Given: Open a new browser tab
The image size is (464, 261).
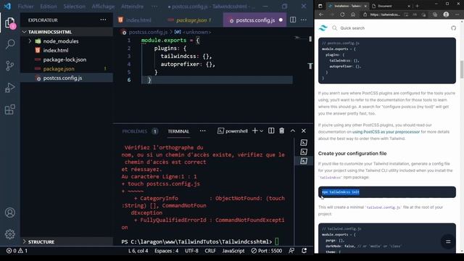Looking at the screenshot, I should (418, 6).
